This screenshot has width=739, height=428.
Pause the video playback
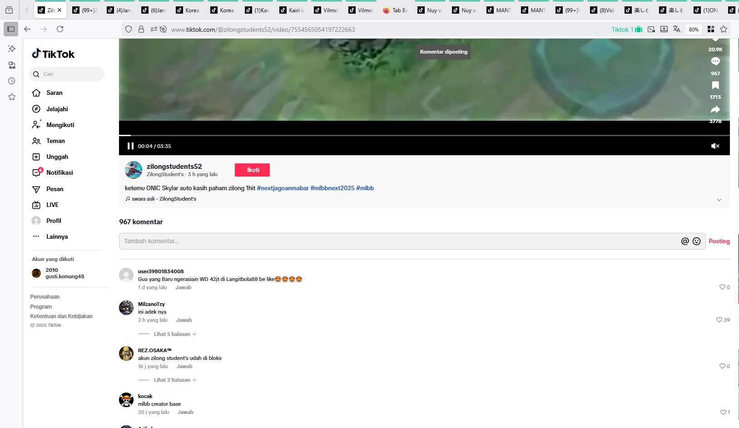click(x=130, y=146)
